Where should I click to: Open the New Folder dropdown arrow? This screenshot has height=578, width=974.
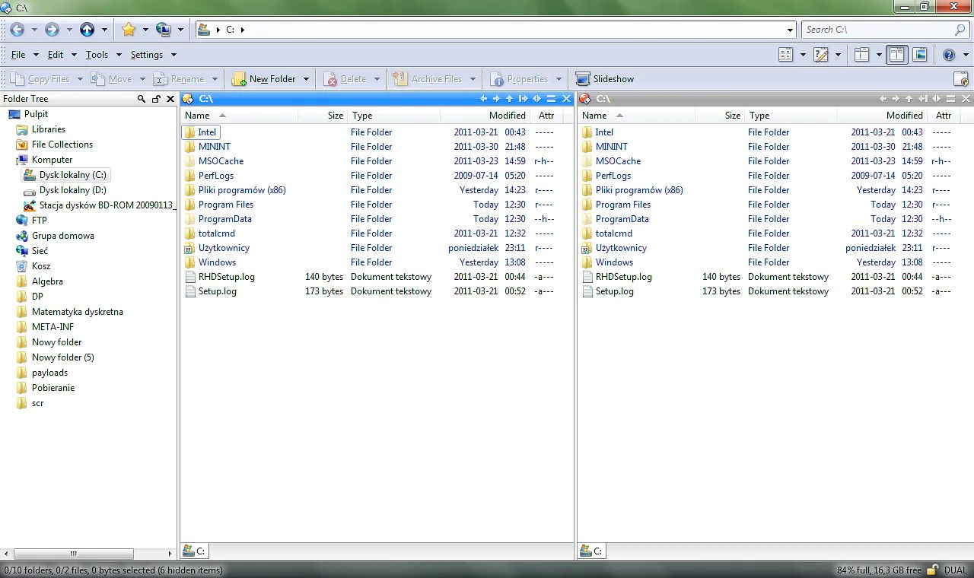307,78
